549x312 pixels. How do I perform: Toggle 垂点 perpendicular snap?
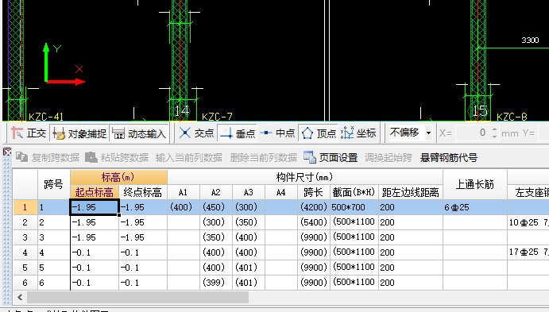(x=238, y=133)
